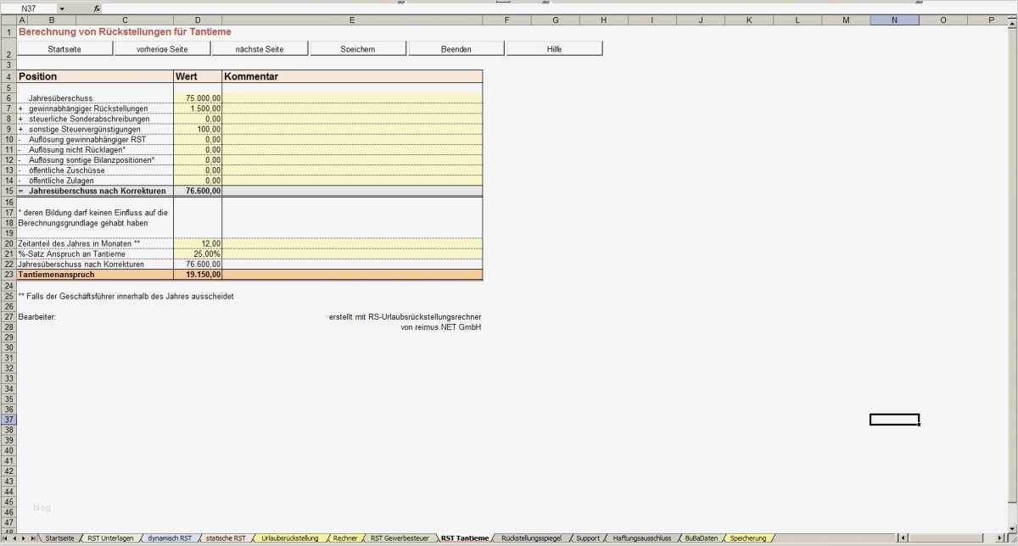Click the value 100,00 for sonstige Steuervergünstigungen
The width and height of the screenshot is (1018, 546).
click(x=198, y=129)
